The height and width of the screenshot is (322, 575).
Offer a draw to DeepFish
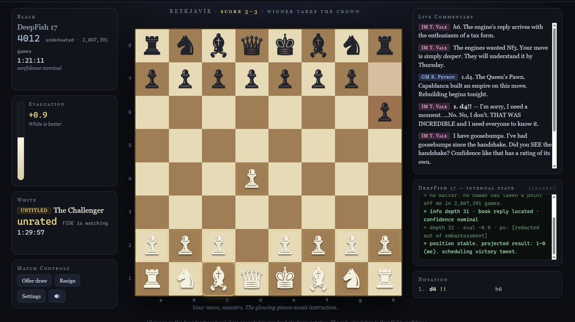[x=34, y=281]
